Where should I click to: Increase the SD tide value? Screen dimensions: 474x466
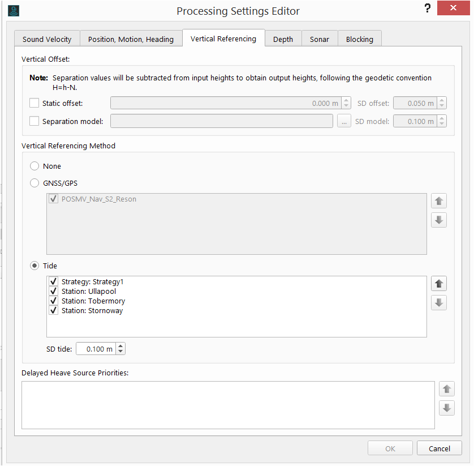click(x=121, y=346)
